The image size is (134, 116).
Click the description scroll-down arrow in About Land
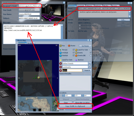(129, 16)
